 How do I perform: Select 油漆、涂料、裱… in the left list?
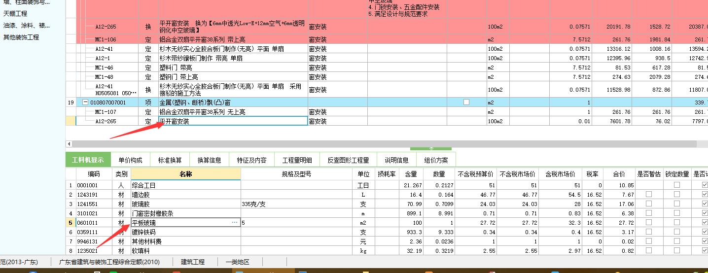(x=27, y=26)
